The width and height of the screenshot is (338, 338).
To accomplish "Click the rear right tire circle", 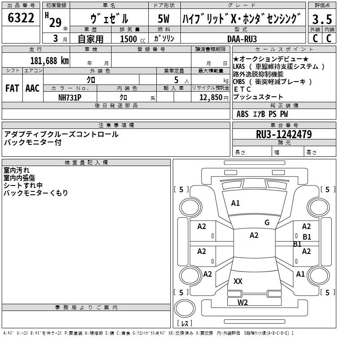I will tap(319, 275).
